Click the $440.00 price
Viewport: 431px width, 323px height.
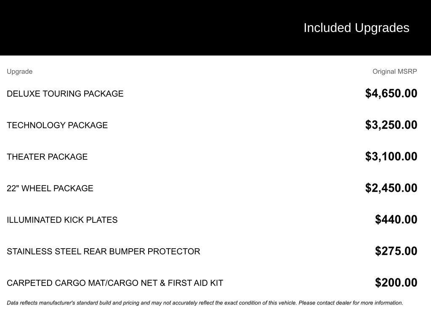396,220
